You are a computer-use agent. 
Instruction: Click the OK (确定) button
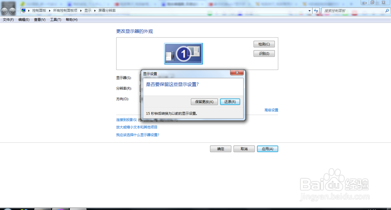tap(221, 149)
